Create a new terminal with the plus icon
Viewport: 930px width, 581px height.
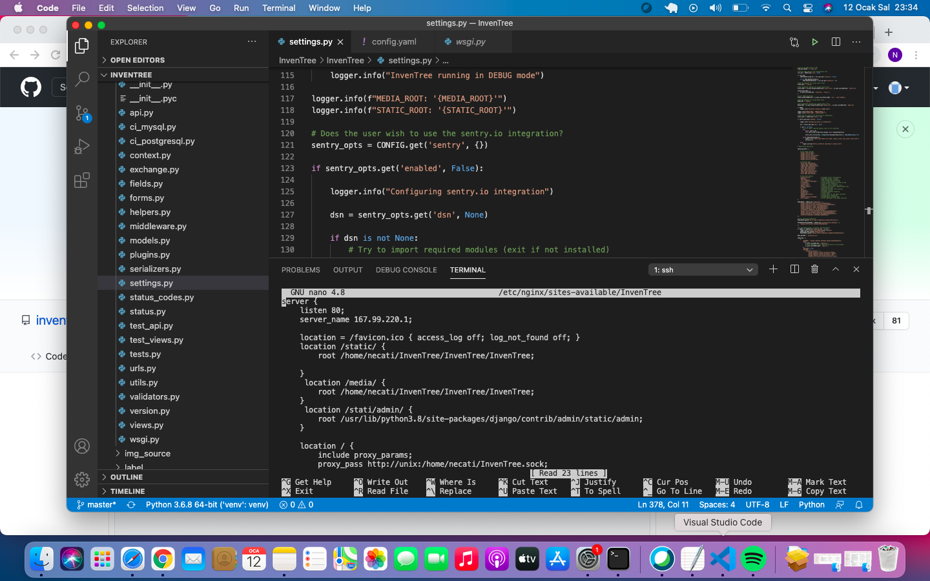773,269
